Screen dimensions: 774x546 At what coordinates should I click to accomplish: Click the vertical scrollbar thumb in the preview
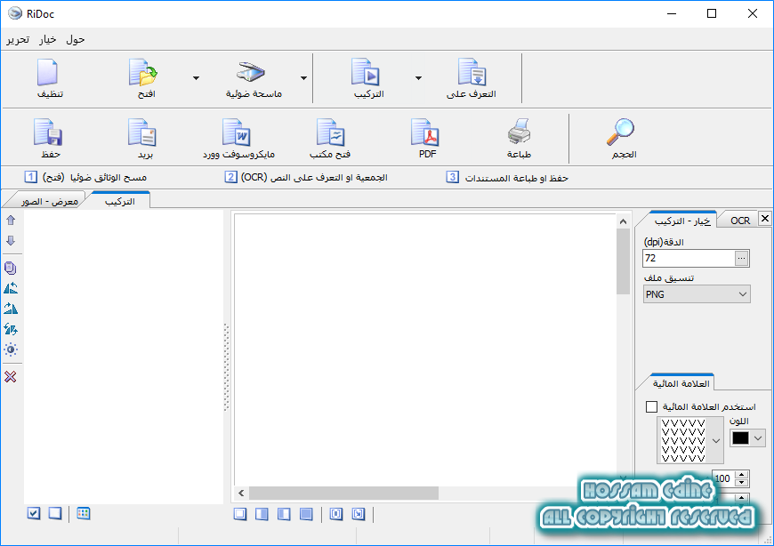623,261
